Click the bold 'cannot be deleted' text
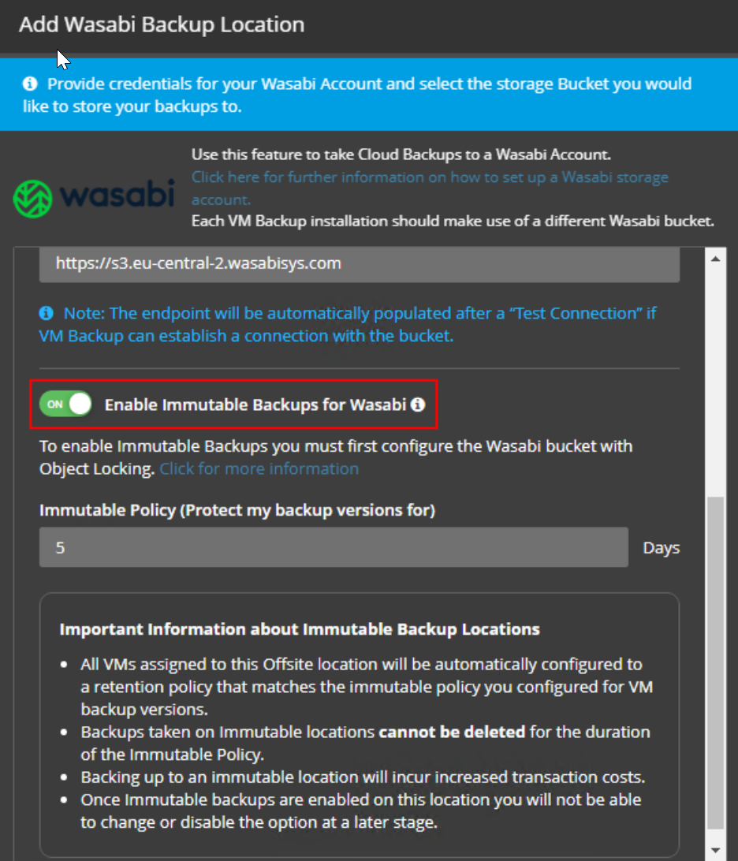Image resolution: width=738 pixels, height=861 pixels. point(452,732)
